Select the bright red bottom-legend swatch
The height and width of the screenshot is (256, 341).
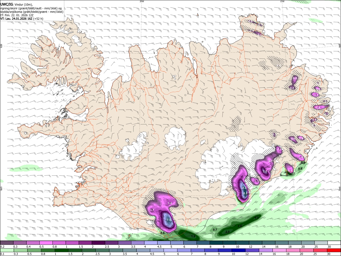pyautogui.click(x=334, y=250)
